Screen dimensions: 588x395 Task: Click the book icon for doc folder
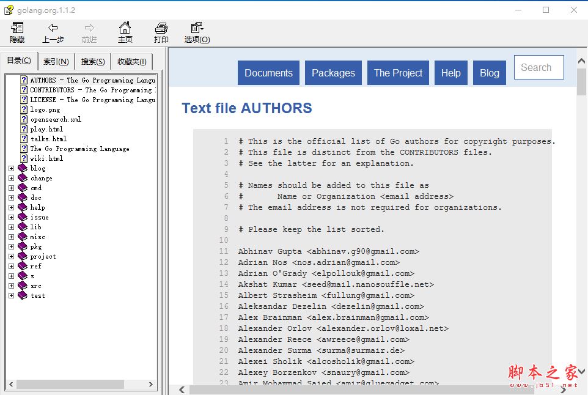(x=23, y=197)
